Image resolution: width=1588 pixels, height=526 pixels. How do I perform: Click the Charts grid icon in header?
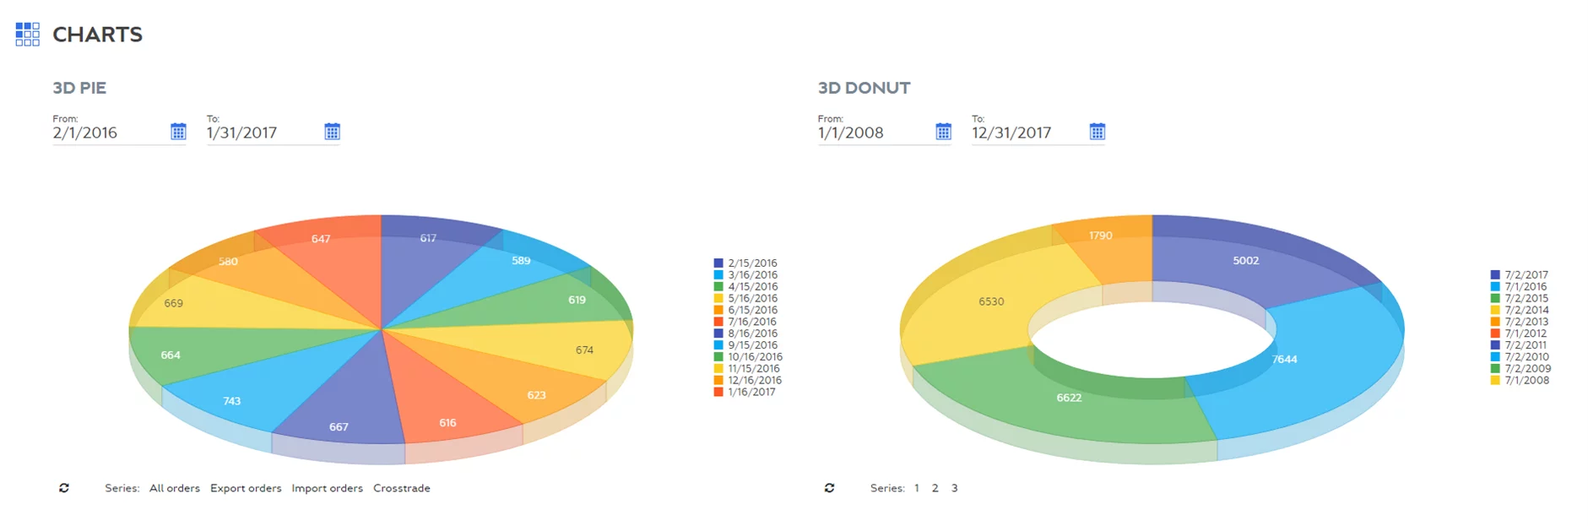[27, 35]
